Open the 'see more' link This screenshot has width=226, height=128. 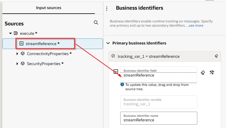(x=196, y=26)
